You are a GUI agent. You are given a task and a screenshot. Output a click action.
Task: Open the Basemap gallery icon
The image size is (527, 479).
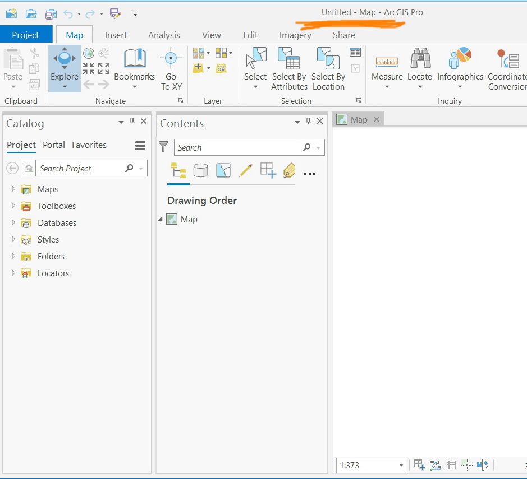(x=199, y=53)
